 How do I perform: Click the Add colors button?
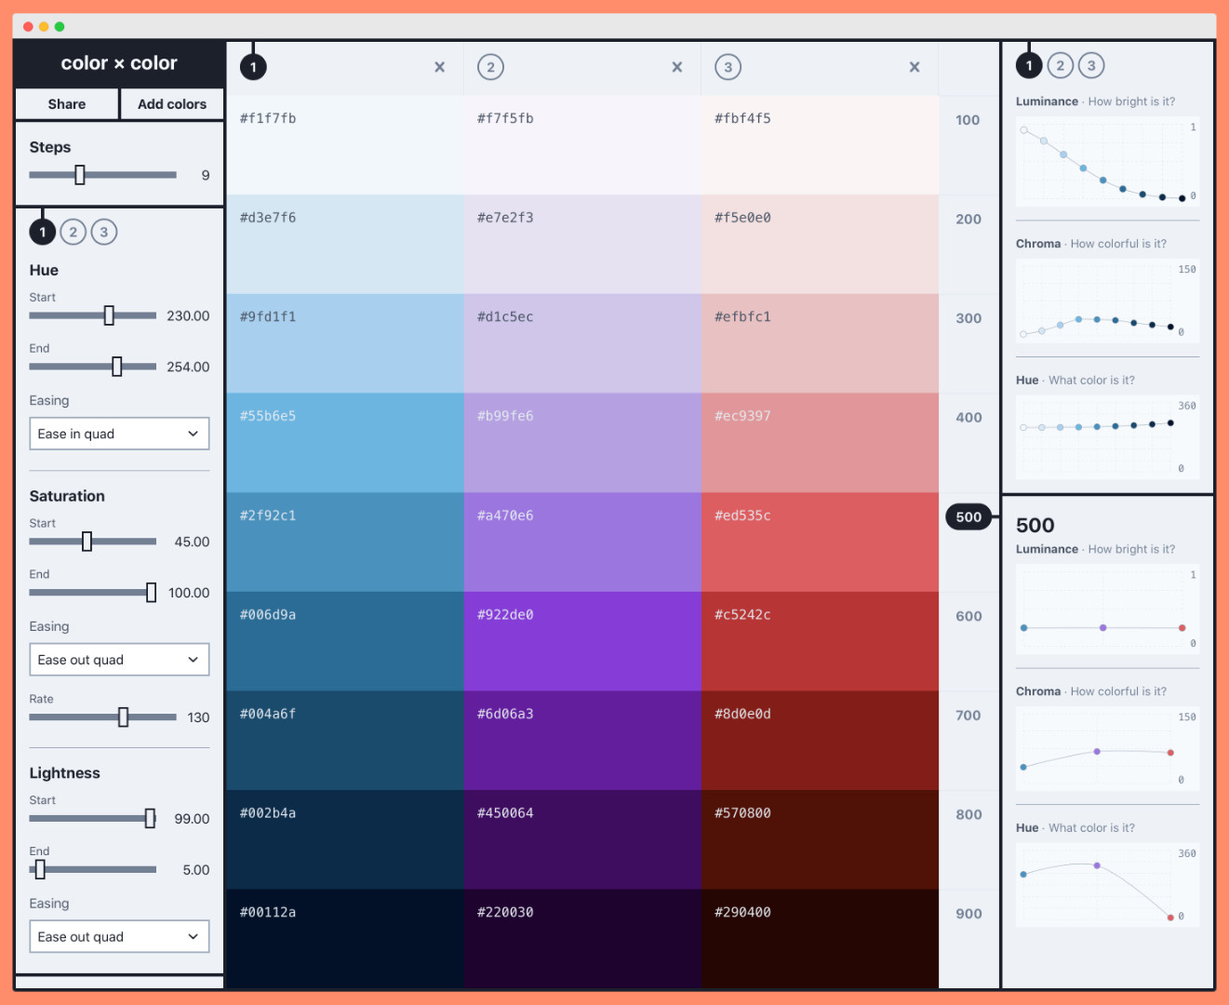click(171, 103)
